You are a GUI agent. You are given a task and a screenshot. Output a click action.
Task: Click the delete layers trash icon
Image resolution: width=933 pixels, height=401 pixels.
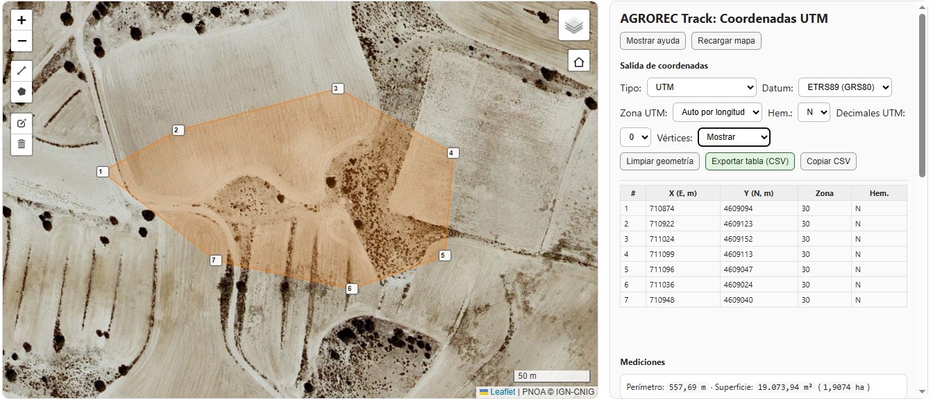click(x=22, y=144)
